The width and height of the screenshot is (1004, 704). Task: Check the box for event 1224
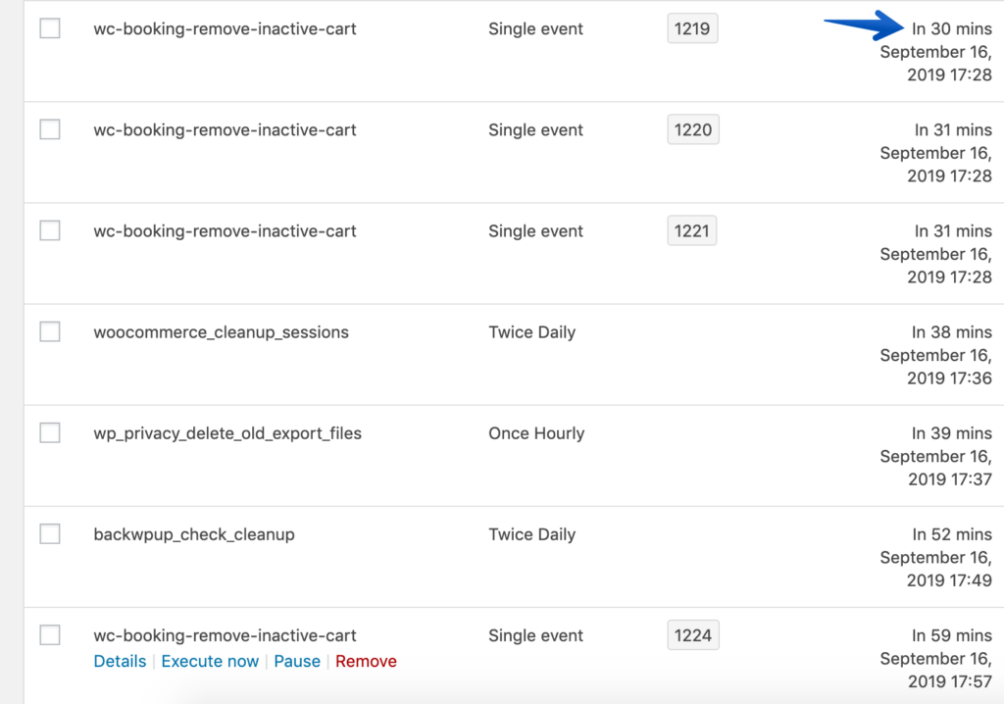pos(50,635)
